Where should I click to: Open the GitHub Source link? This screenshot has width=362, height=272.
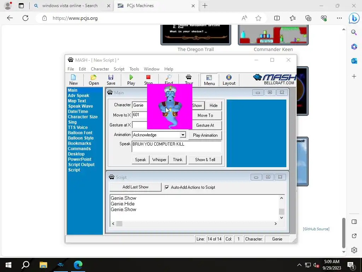click(316, 229)
